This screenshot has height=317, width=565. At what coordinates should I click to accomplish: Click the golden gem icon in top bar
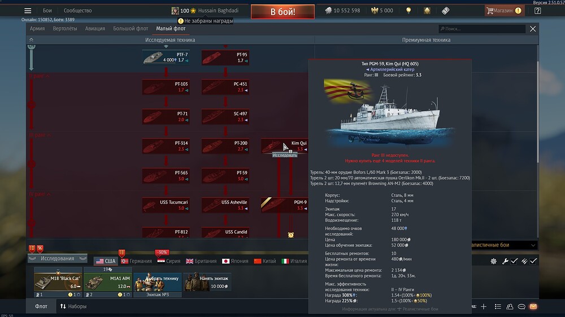pyautogui.click(x=427, y=10)
